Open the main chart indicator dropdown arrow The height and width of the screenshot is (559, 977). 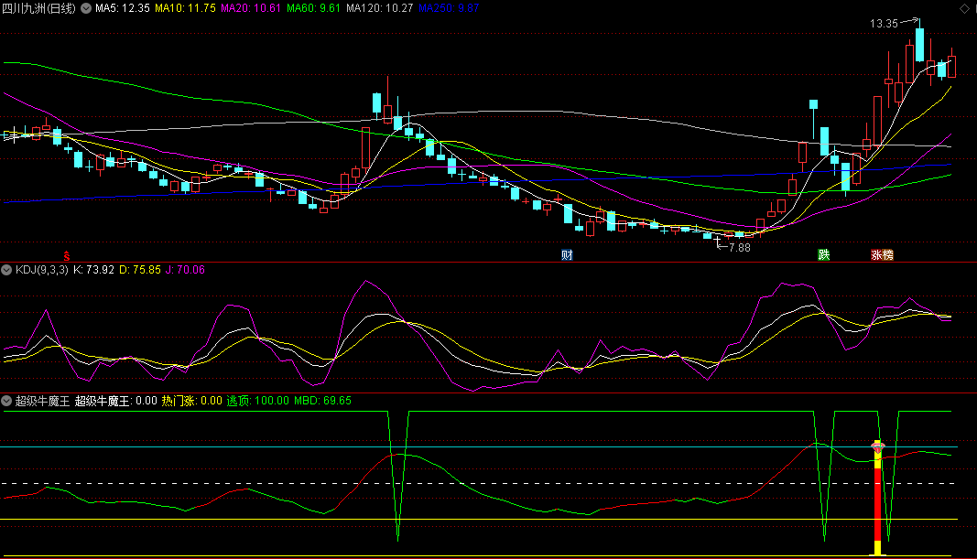[x=87, y=8]
